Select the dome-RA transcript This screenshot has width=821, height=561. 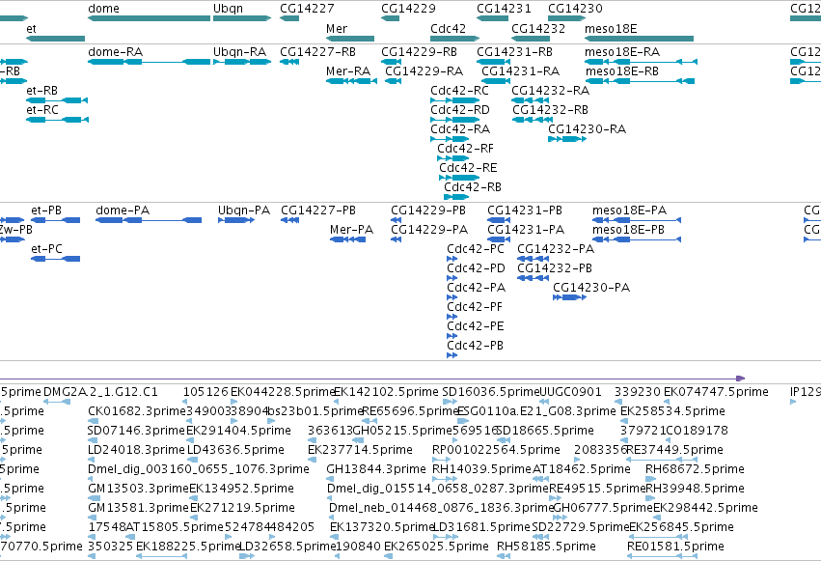click(149, 62)
